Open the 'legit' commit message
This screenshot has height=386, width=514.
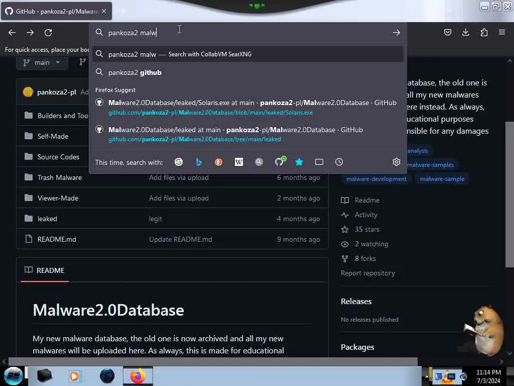tap(156, 219)
